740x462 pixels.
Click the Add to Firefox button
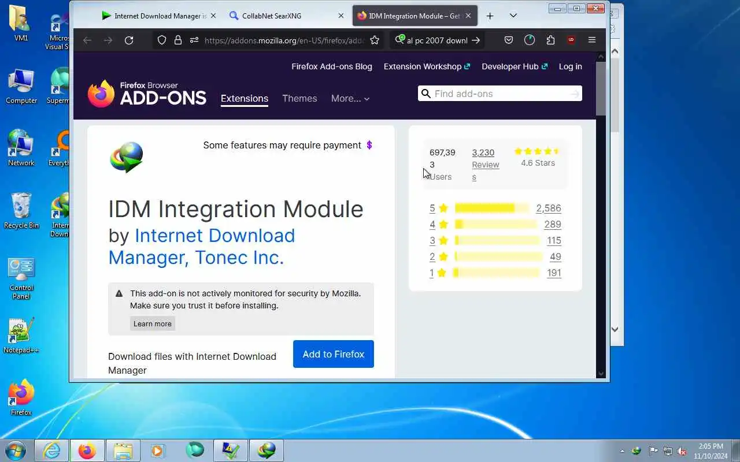(x=334, y=354)
